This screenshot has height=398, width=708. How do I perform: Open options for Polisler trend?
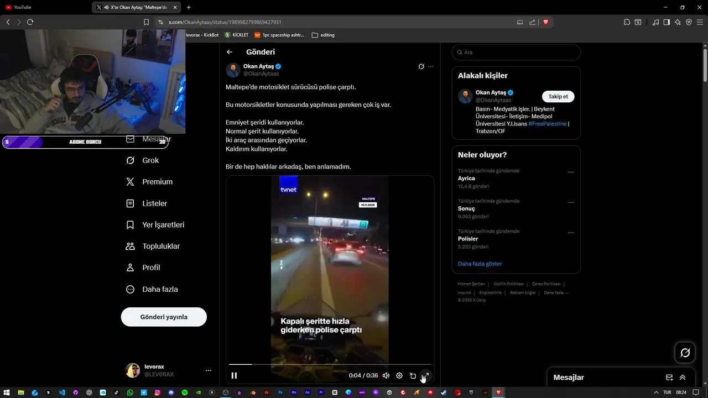(x=571, y=232)
